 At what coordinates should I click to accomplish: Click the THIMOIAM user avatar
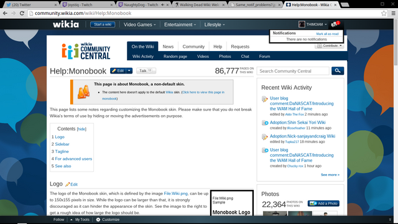pos(302,24)
